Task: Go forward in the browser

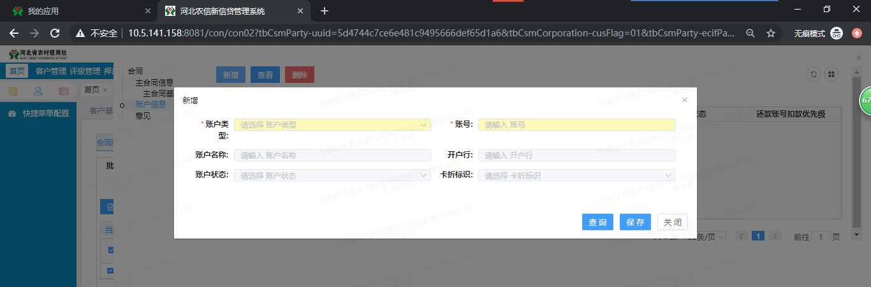Action: point(34,33)
